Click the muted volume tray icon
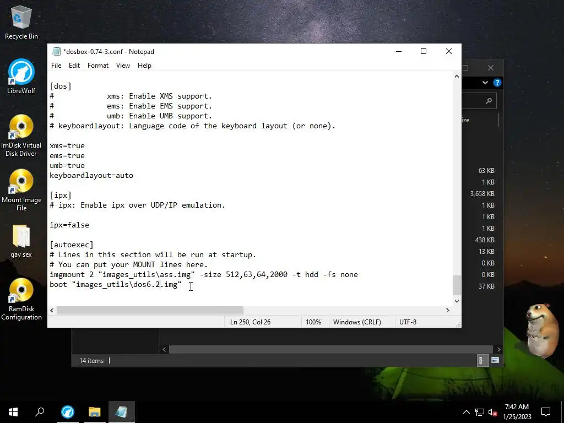The height and width of the screenshot is (423, 564). point(492,412)
